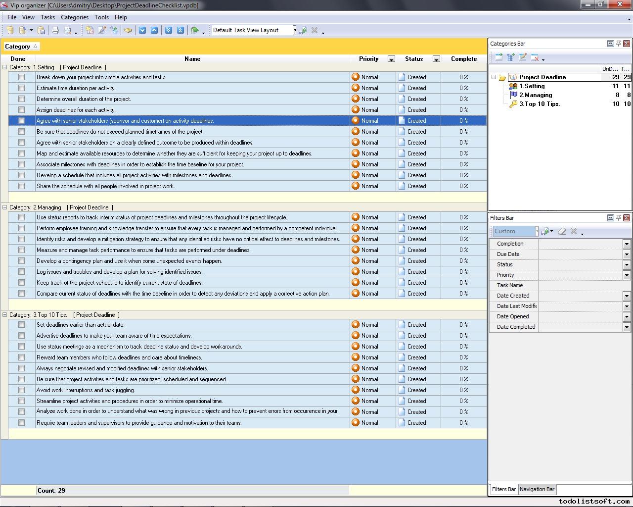Click the Edit Task pencil icon
The image size is (633, 507).
tap(102, 30)
